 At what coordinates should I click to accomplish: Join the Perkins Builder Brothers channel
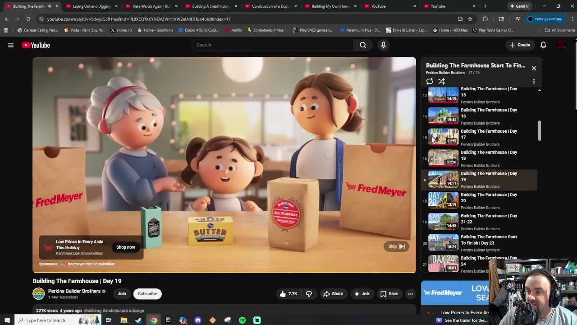click(x=122, y=294)
